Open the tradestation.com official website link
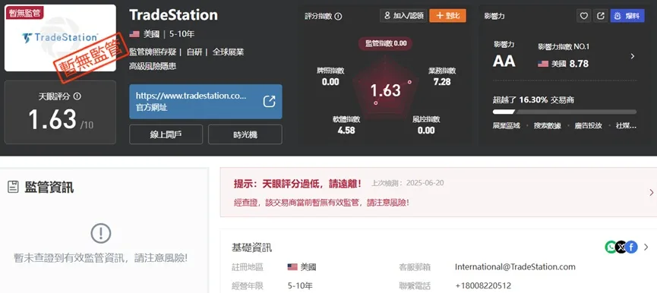Viewport: 657px width, 293px height. pyautogui.click(x=206, y=102)
